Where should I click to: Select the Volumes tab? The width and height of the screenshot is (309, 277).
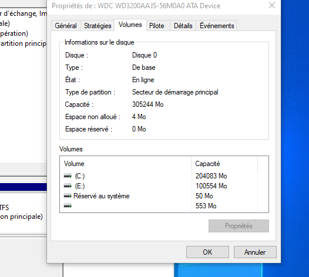130,25
